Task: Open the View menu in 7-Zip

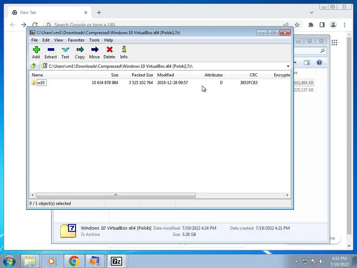Action: pyautogui.click(x=59, y=40)
